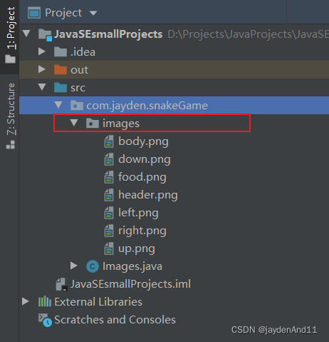
Task: Collapse the src folder arrow
Action: click(x=42, y=86)
